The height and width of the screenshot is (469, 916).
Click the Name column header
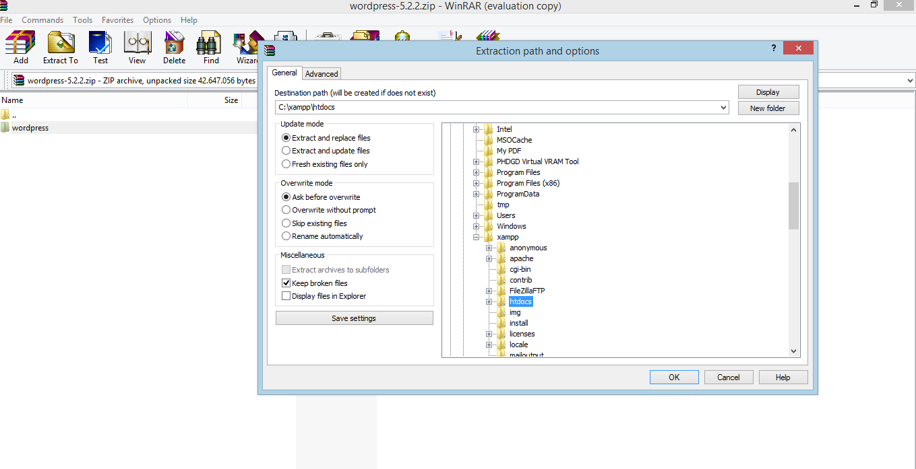[x=94, y=100]
